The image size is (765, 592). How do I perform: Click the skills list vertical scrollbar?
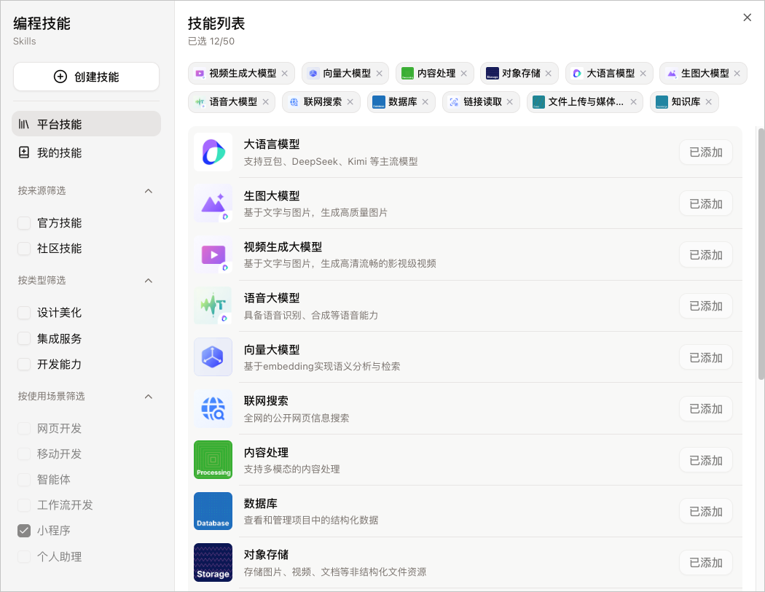point(761,254)
